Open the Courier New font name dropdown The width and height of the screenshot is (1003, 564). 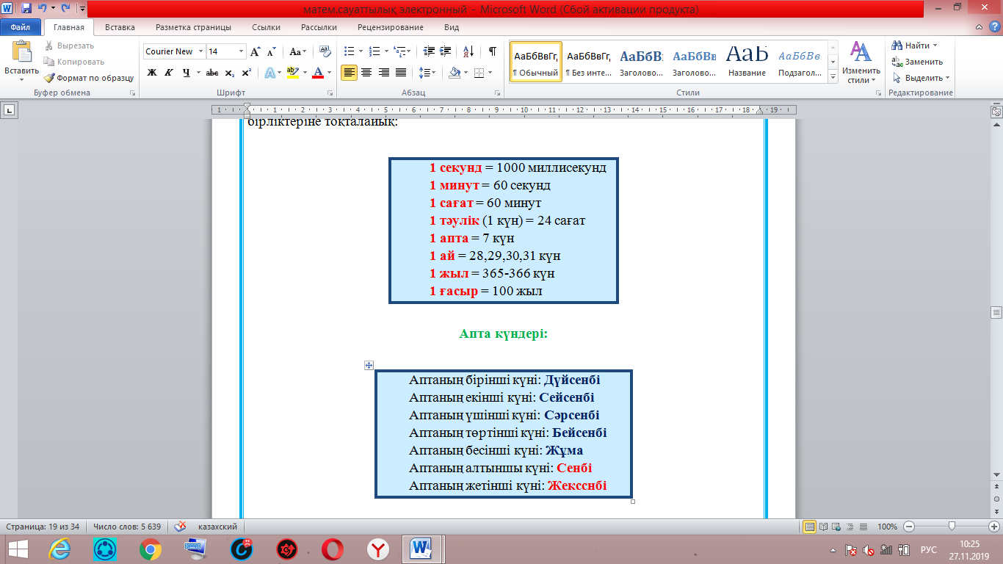201,51
